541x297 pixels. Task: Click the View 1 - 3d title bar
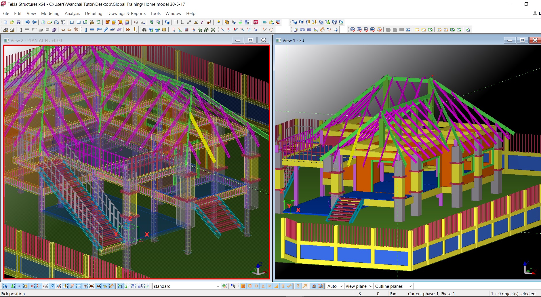pyautogui.click(x=293, y=40)
